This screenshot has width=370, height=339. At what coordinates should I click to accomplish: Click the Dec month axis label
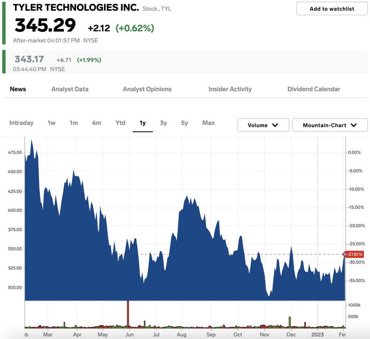point(291,334)
